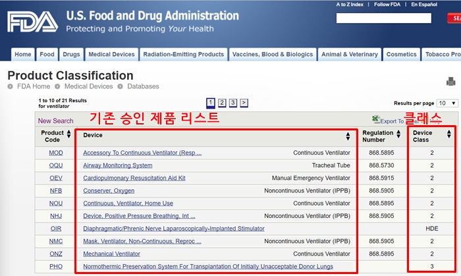This screenshot has height=276, width=461.
Task: Open product code NFB
Action: point(56,191)
